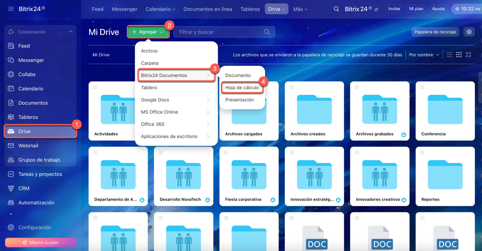The image size is (482, 251).
Task: Open Webmail from the sidebar
Action: point(28,146)
